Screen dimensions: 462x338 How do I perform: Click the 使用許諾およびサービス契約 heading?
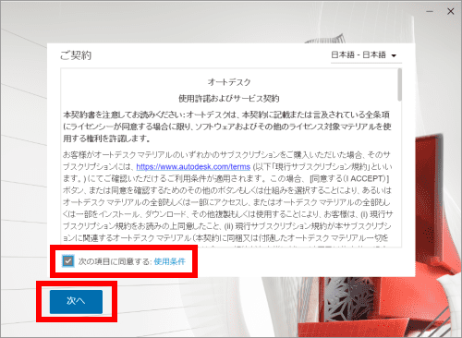tap(229, 99)
